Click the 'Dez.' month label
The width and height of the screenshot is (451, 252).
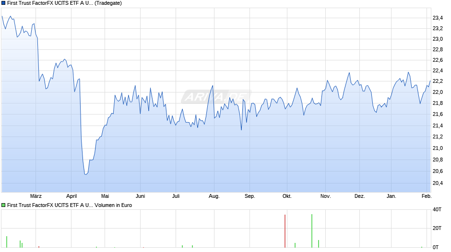point(359,196)
